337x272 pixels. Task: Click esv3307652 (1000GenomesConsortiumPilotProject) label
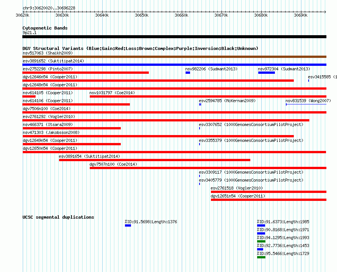[x=251, y=124]
